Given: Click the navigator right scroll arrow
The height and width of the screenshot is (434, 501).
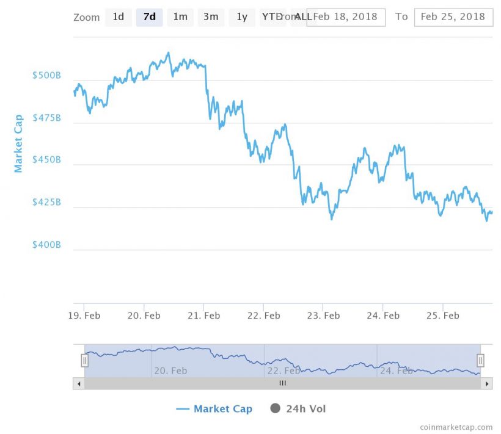Looking at the screenshot, I should [487, 384].
